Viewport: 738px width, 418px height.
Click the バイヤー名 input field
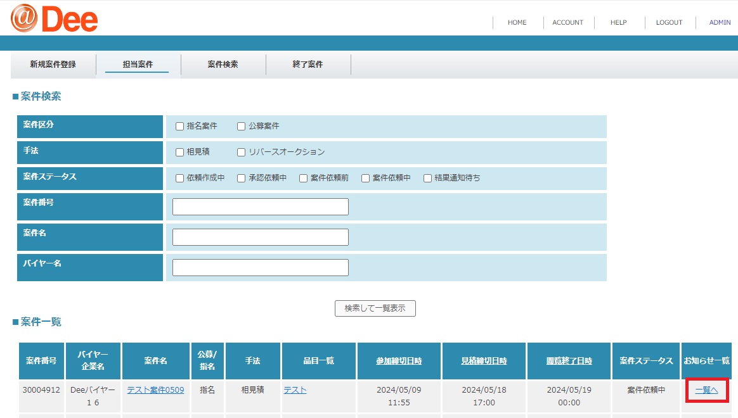261,267
